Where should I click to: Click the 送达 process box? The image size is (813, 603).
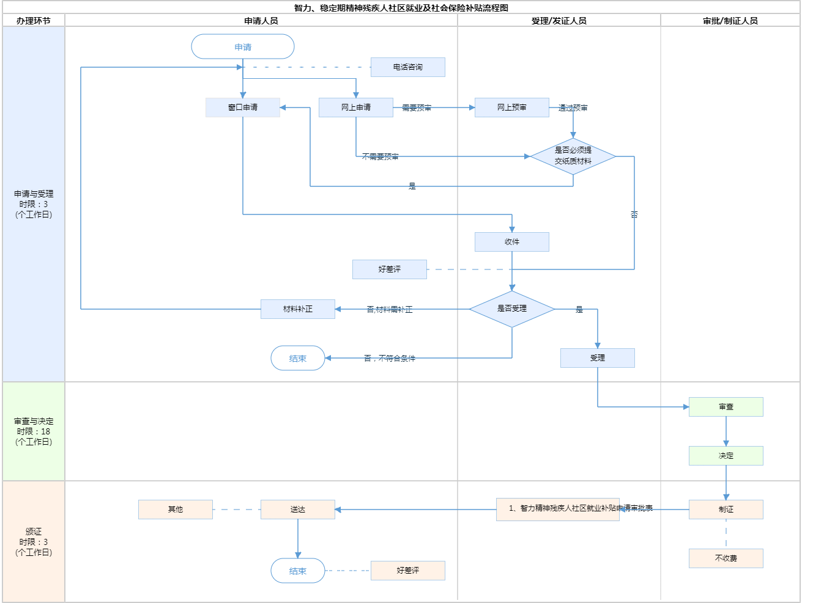coord(298,510)
